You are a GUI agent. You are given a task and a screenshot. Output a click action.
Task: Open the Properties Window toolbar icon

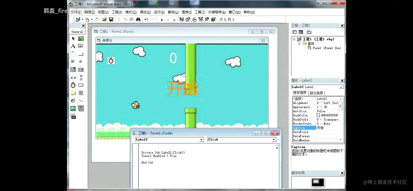pyautogui.click(x=188, y=19)
